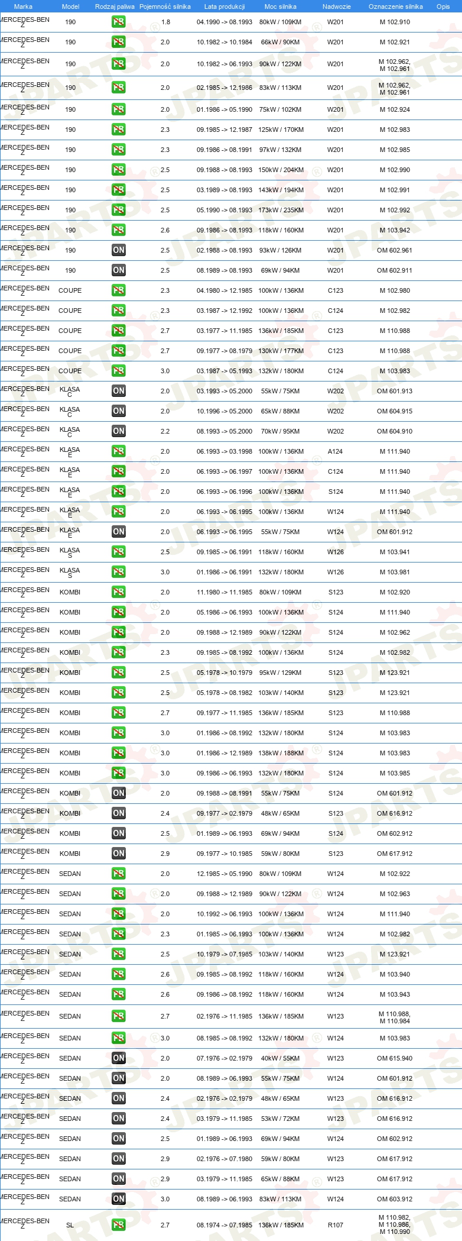Select the Pojemność silnika column header
The height and width of the screenshot is (1241, 462).
(165, 7)
